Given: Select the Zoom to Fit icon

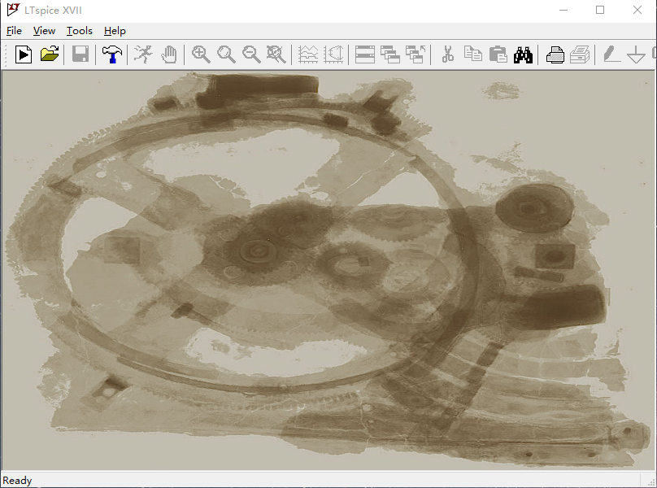Looking at the screenshot, I should coord(276,54).
